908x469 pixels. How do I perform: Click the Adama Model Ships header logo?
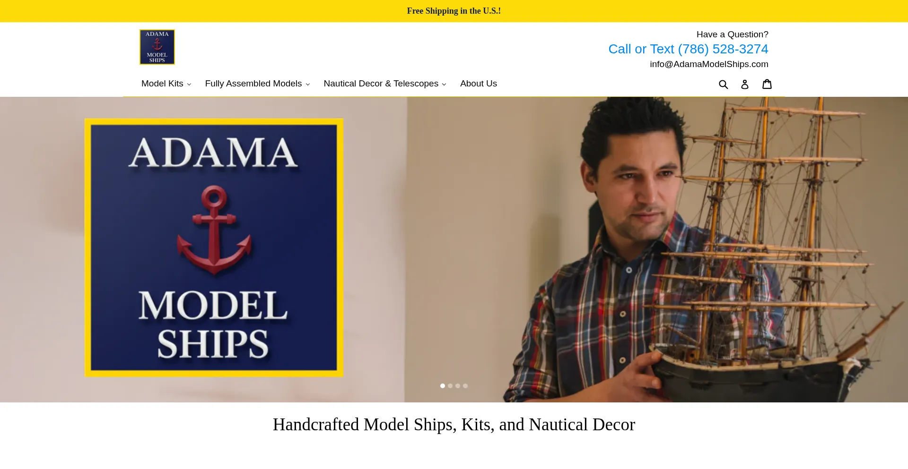click(x=157, y=47)
